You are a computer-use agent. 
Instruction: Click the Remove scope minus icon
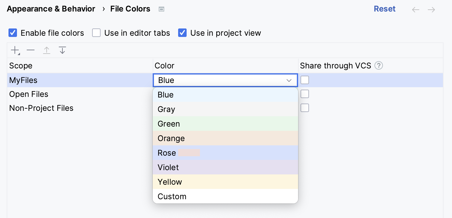click(x=31, y=50)
